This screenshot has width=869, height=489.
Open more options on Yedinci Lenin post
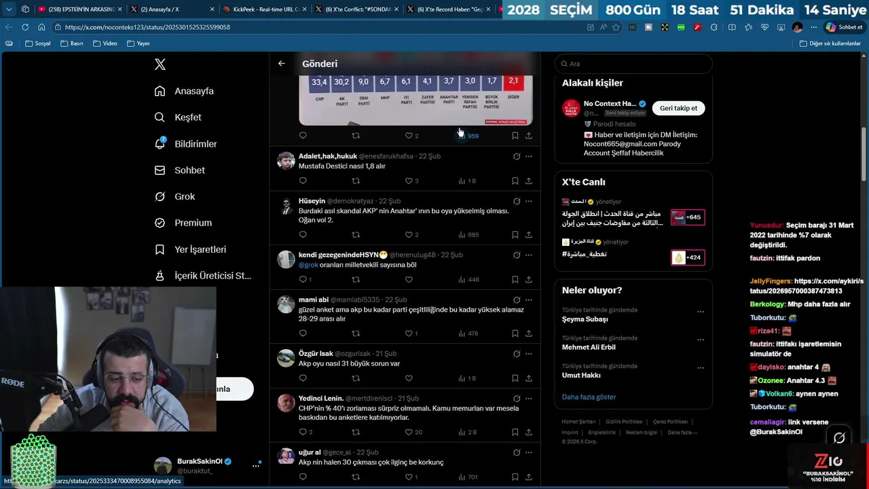[529, 399]
